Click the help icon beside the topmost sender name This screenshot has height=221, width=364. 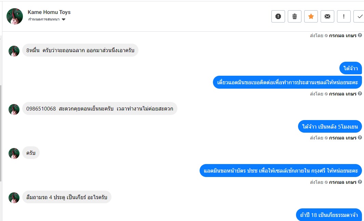[x=360, y=35]
